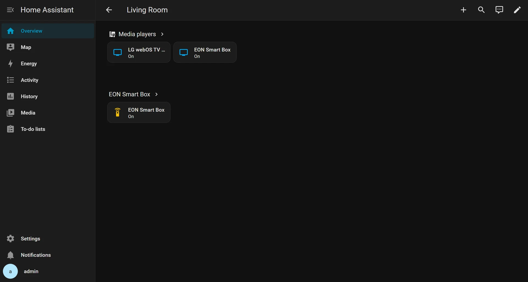Open Settings from the sidebar
528x282 pixels.
[x=48, y=239]
